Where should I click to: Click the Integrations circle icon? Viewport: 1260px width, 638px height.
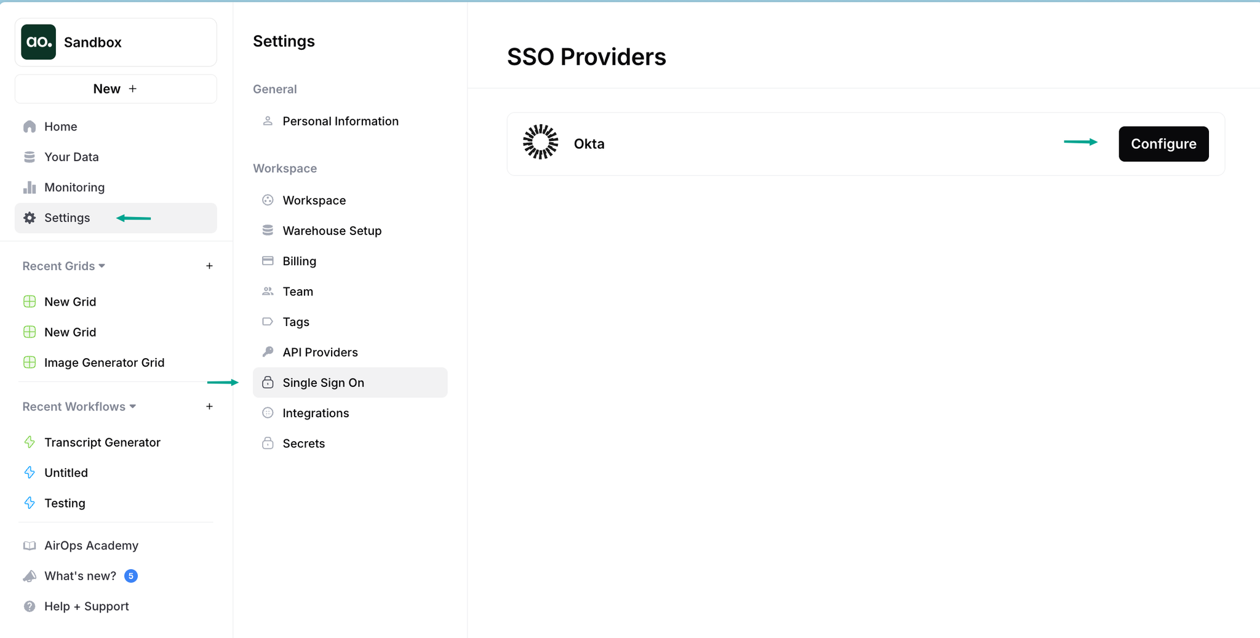point(268,413)
